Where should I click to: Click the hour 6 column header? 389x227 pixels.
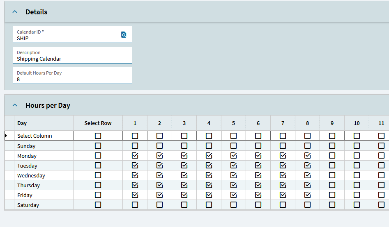coord(258,123)
